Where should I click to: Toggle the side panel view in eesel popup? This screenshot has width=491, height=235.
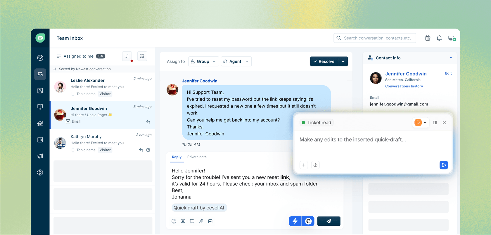tap(435, 123)
